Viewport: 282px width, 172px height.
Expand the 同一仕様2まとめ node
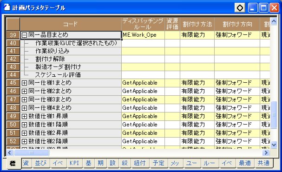click(24, 91)
